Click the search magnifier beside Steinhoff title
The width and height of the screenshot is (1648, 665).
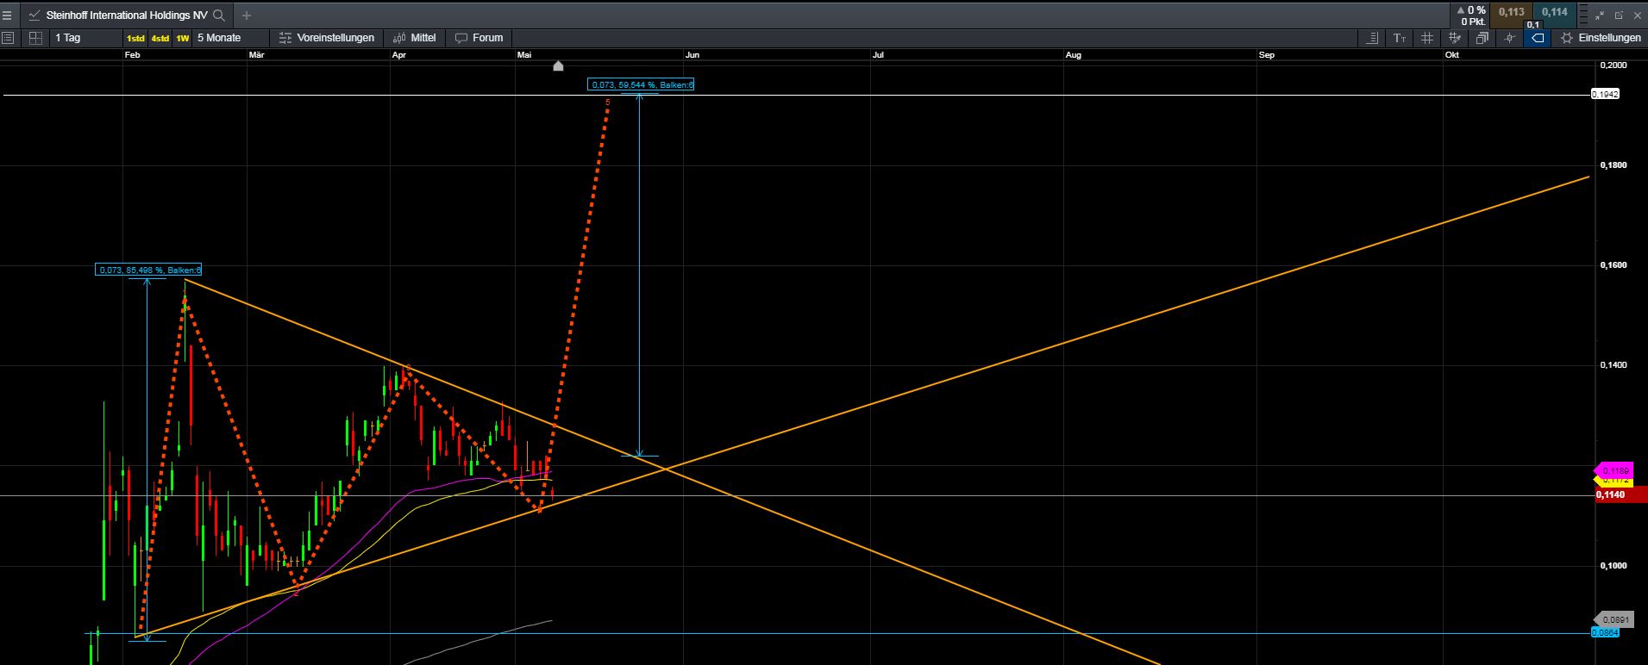(219, 15)
